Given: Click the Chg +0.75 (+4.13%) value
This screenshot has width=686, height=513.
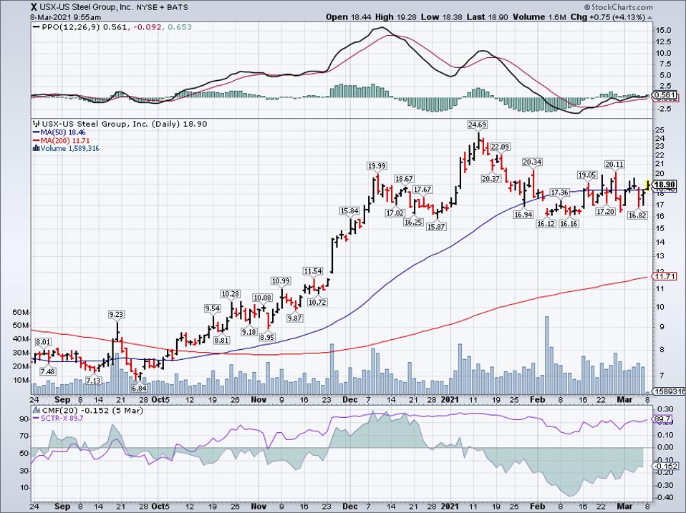Looking at the screenshot, I should point(608,17).
